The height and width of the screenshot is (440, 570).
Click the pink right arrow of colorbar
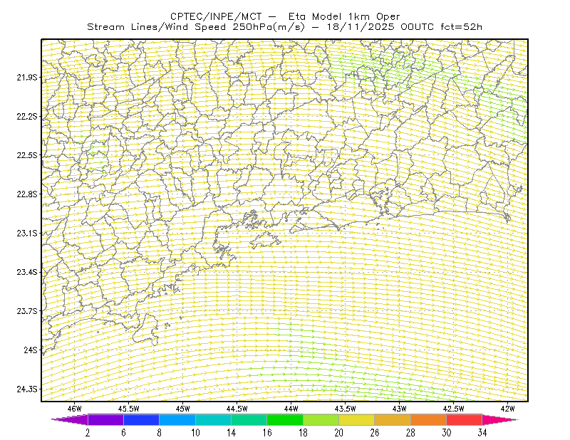click(500, 419)
